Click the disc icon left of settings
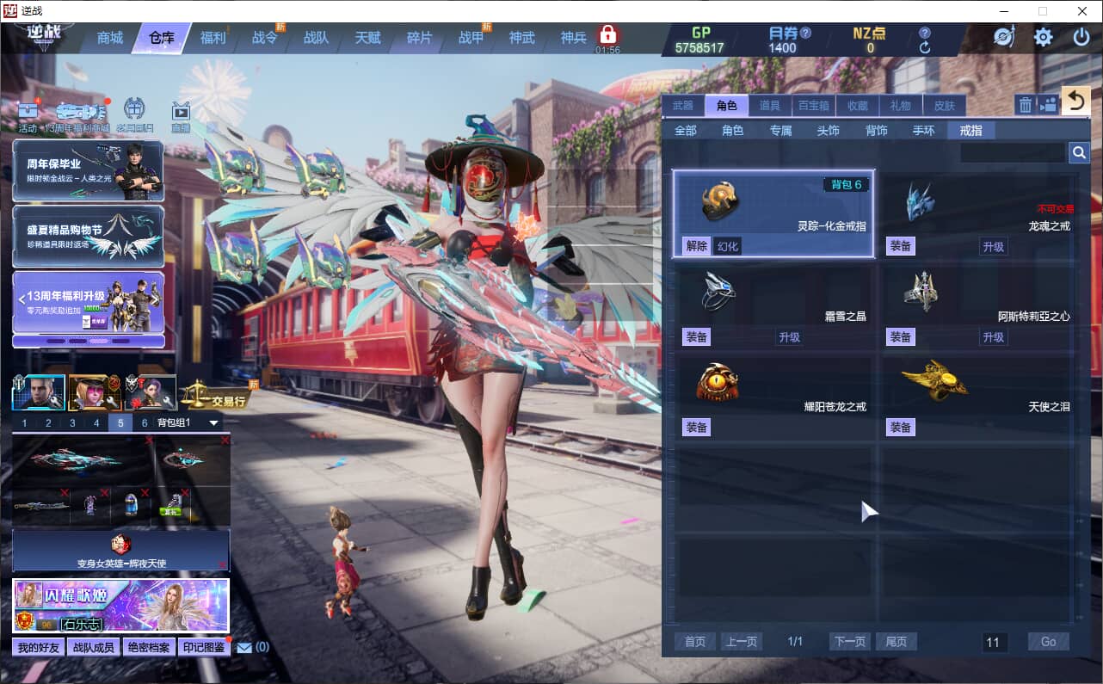This screenshot has height=684, width=1103. (1004, 37)
